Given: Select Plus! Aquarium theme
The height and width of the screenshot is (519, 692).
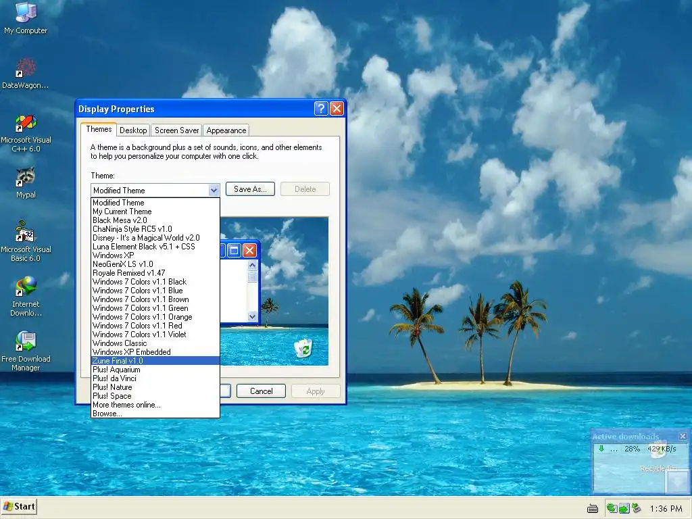Looking at the screenshot, I should click(155, 370).
